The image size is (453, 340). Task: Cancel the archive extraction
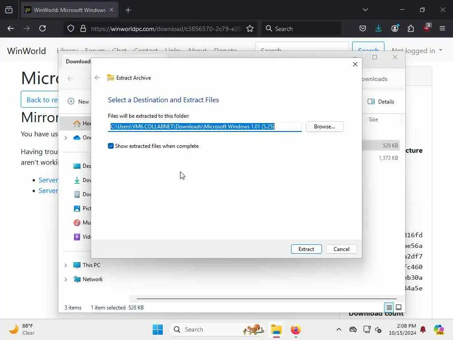pos(341,249)
